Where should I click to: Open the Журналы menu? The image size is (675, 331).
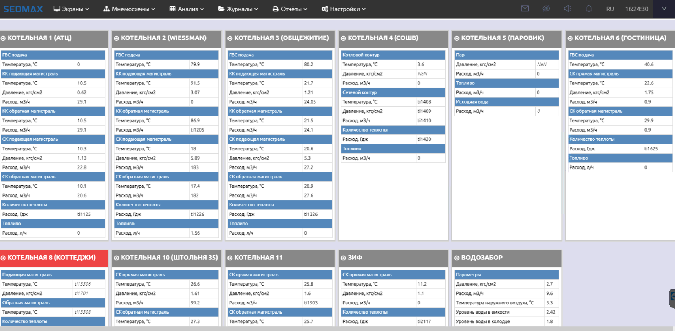click(x=238, y=9)
